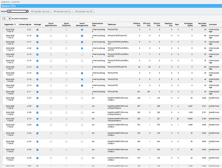Viewport: 222px width, 168px height.
Task: Toggle Vanuit Geheugencache checkbox in row 2.119
Action: pos(82,54)
